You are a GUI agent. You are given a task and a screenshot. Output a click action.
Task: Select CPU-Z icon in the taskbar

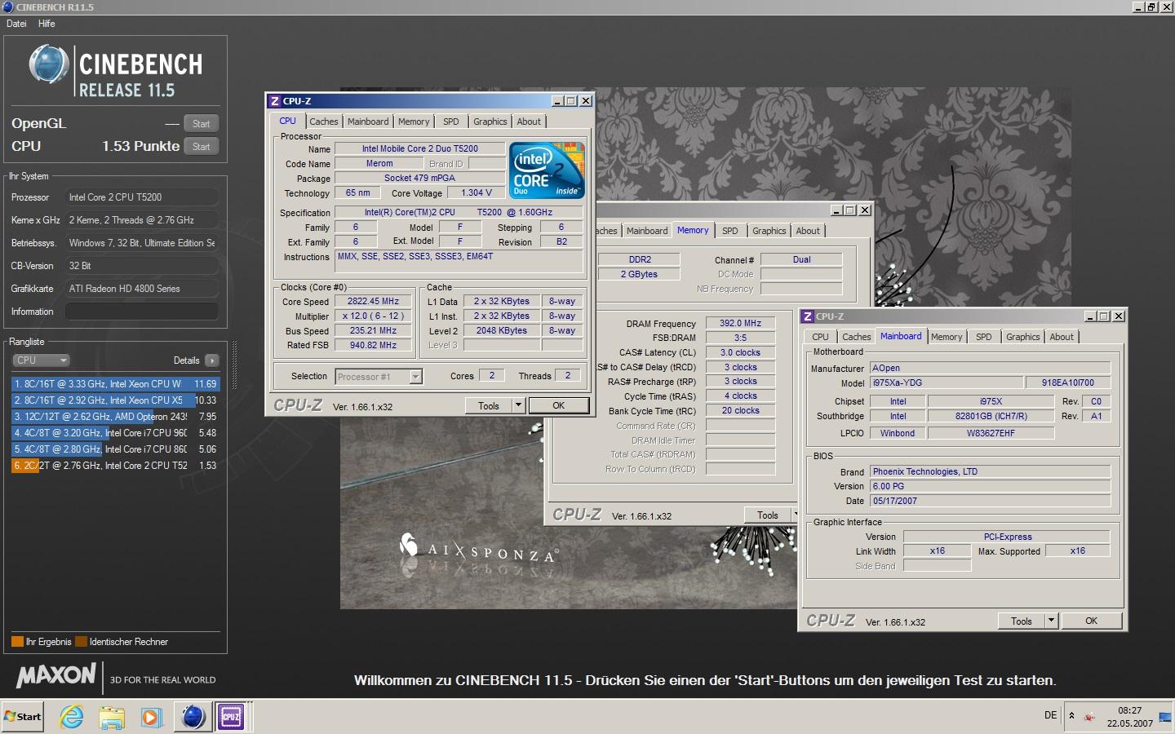pyautogui.click(x=231, y=717)
